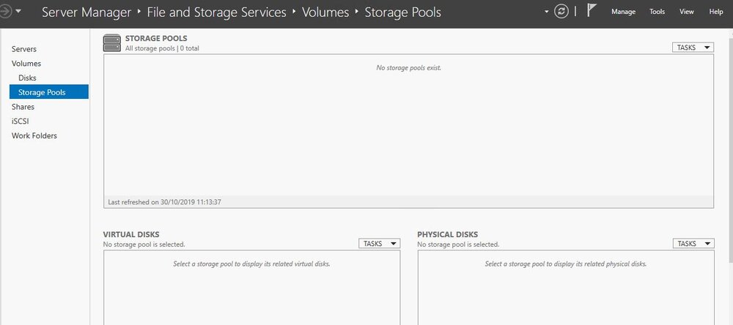
Task: Open the Tools menu
Action: 657,12
